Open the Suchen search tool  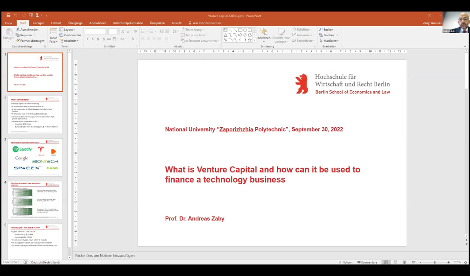click(x=326, y=30)
